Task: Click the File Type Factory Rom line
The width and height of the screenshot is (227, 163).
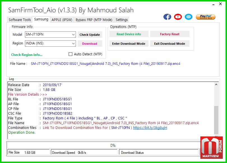Action: click(x=85, y=118)
